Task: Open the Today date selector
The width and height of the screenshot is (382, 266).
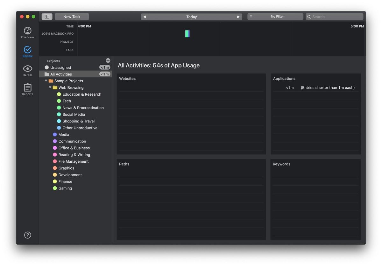Action: pos(192,17)
